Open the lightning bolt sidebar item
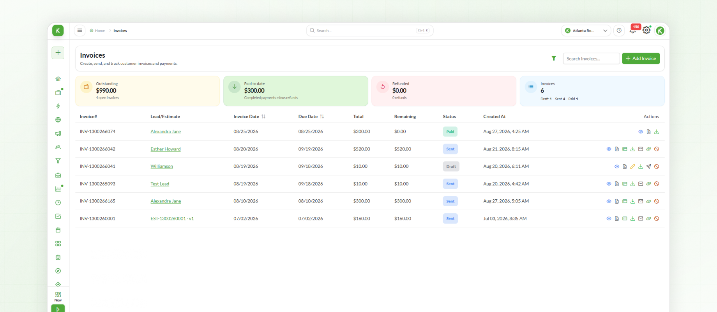717x312 pixels. 58,106
